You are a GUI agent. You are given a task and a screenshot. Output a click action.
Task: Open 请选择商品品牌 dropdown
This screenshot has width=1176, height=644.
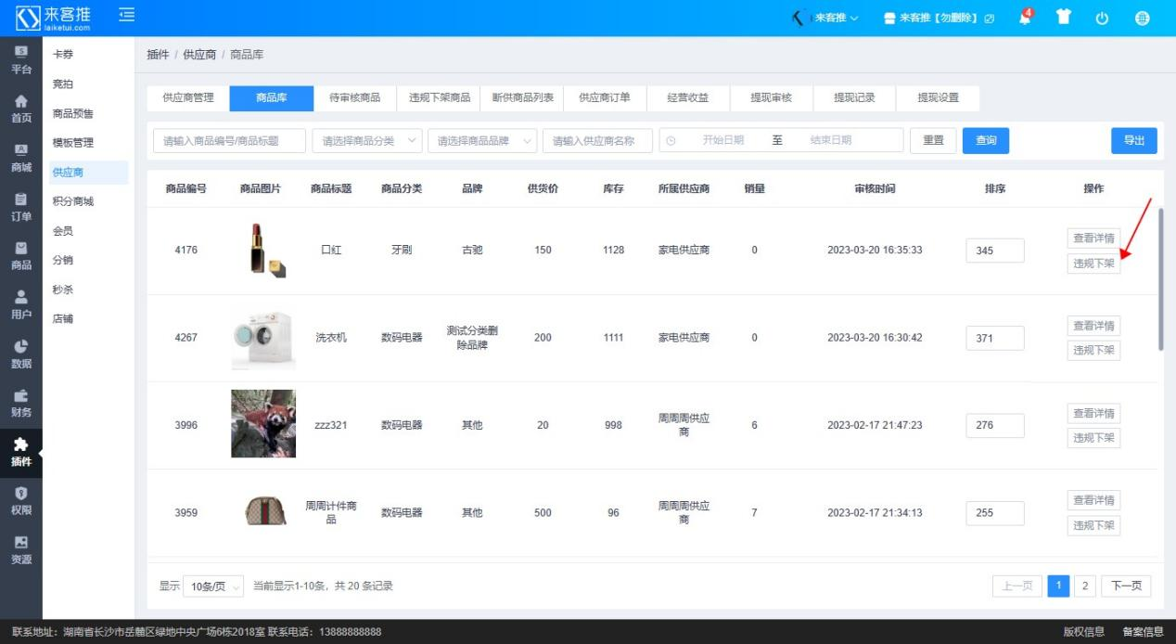pyautogui.click(x=482, y=141)
